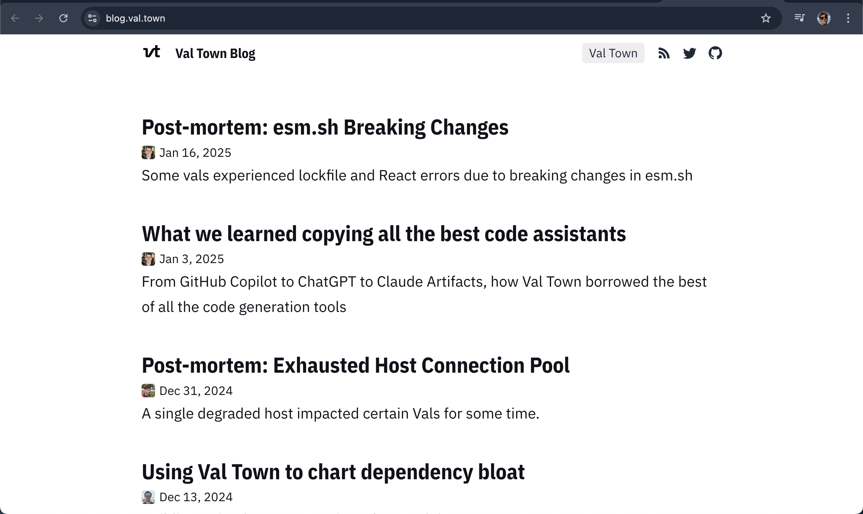Bookmark this page with star icon
The height and width of the screenshot is (514, 863).
pos(766,18)
